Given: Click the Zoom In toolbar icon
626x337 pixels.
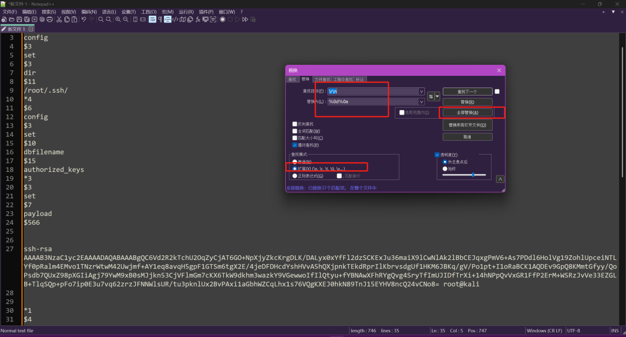Looking at the screenshot, I should (x=118, y=19).
